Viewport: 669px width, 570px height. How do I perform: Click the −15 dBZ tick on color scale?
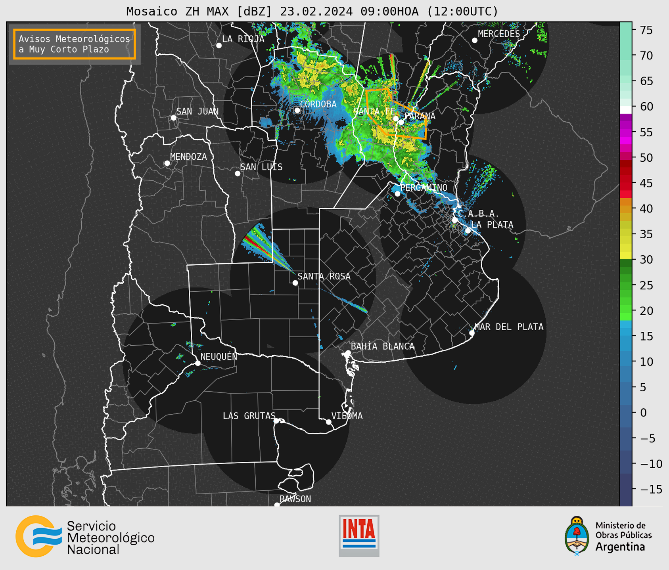pos(650,489)
